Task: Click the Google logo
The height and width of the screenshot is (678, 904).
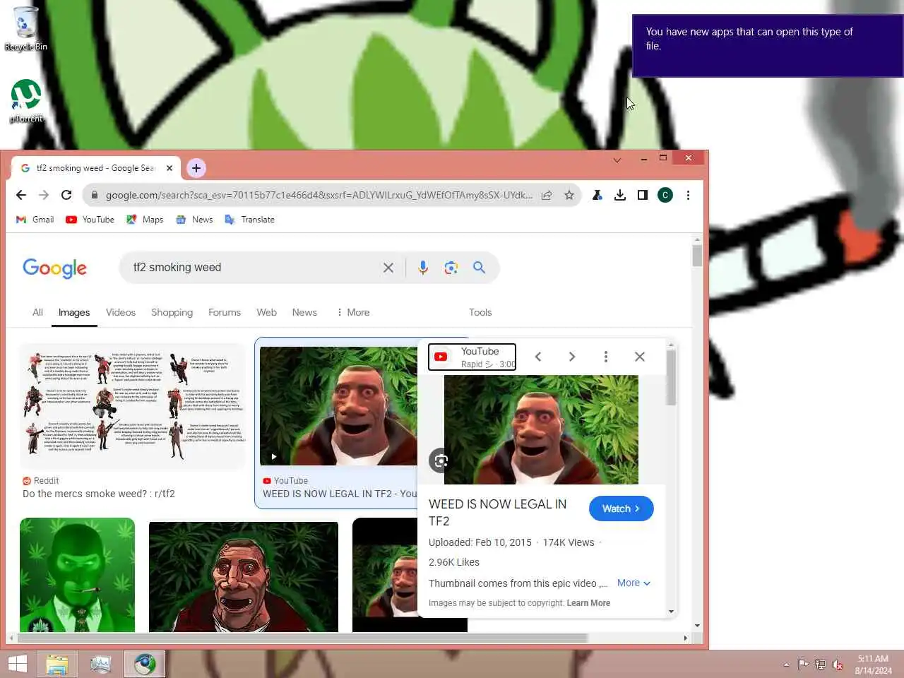Action: [x=55, y=268]
